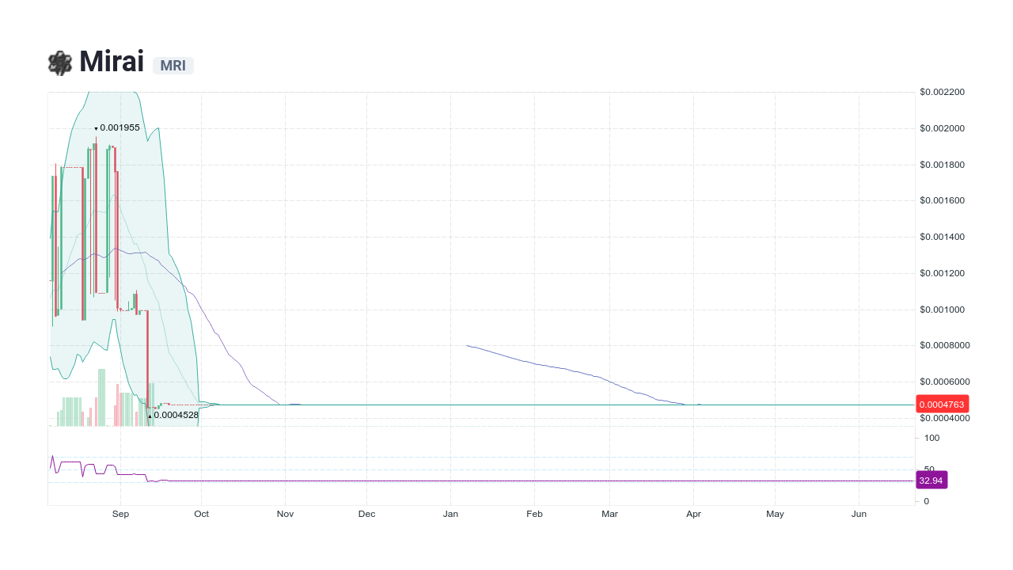Click the MRI ticker badge

(173, 66)
